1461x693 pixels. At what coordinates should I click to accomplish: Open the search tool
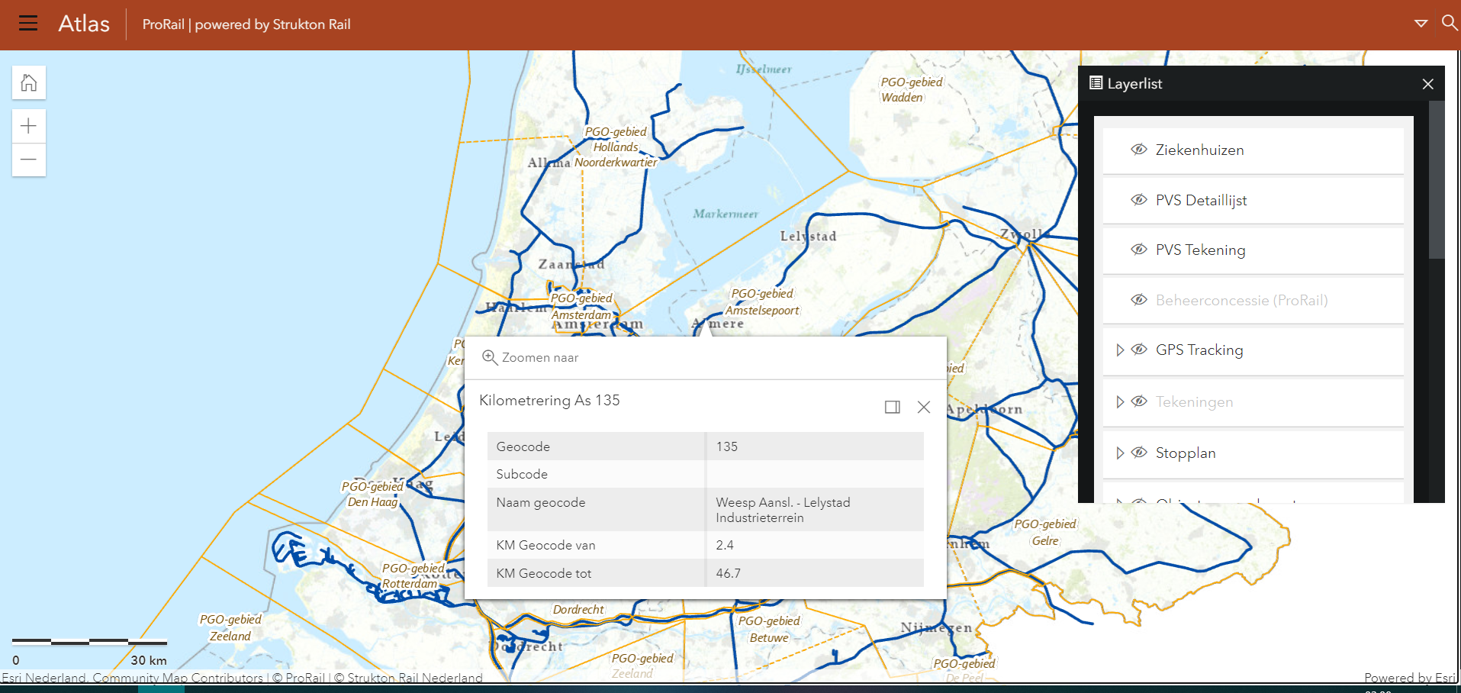[x=1450, y=23]
